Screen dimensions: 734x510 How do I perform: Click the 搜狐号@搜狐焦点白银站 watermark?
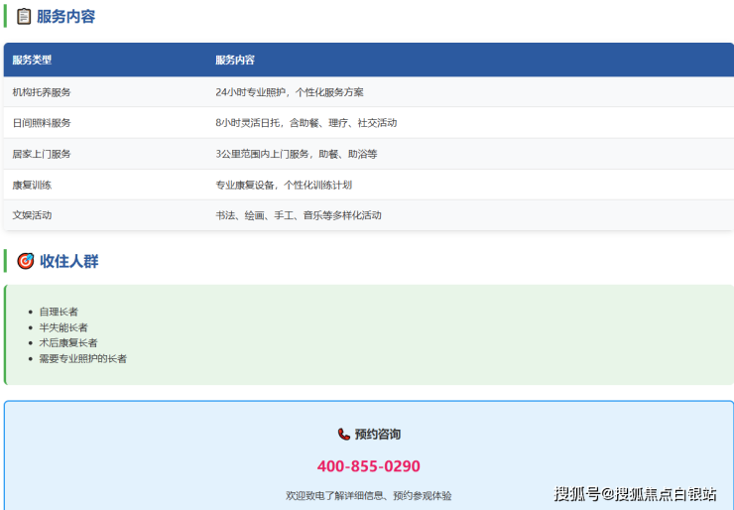pos(635,494)
